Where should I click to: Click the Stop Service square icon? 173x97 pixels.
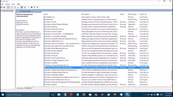(32, 7)
